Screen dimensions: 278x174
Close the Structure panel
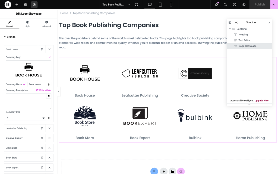(269, 23)
